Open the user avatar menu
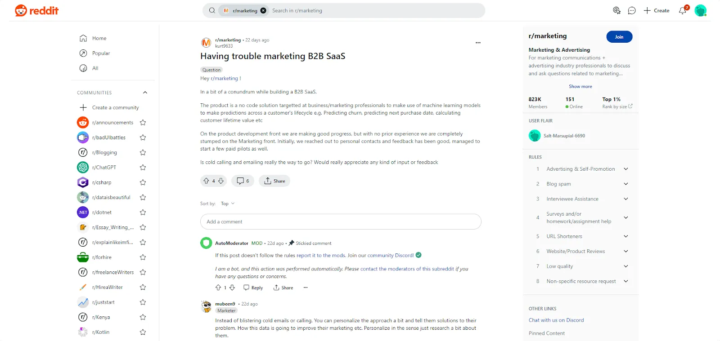 (700, 10)
